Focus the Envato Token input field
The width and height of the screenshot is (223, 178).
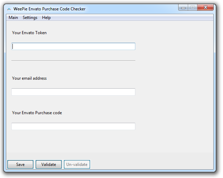(73, 46)
